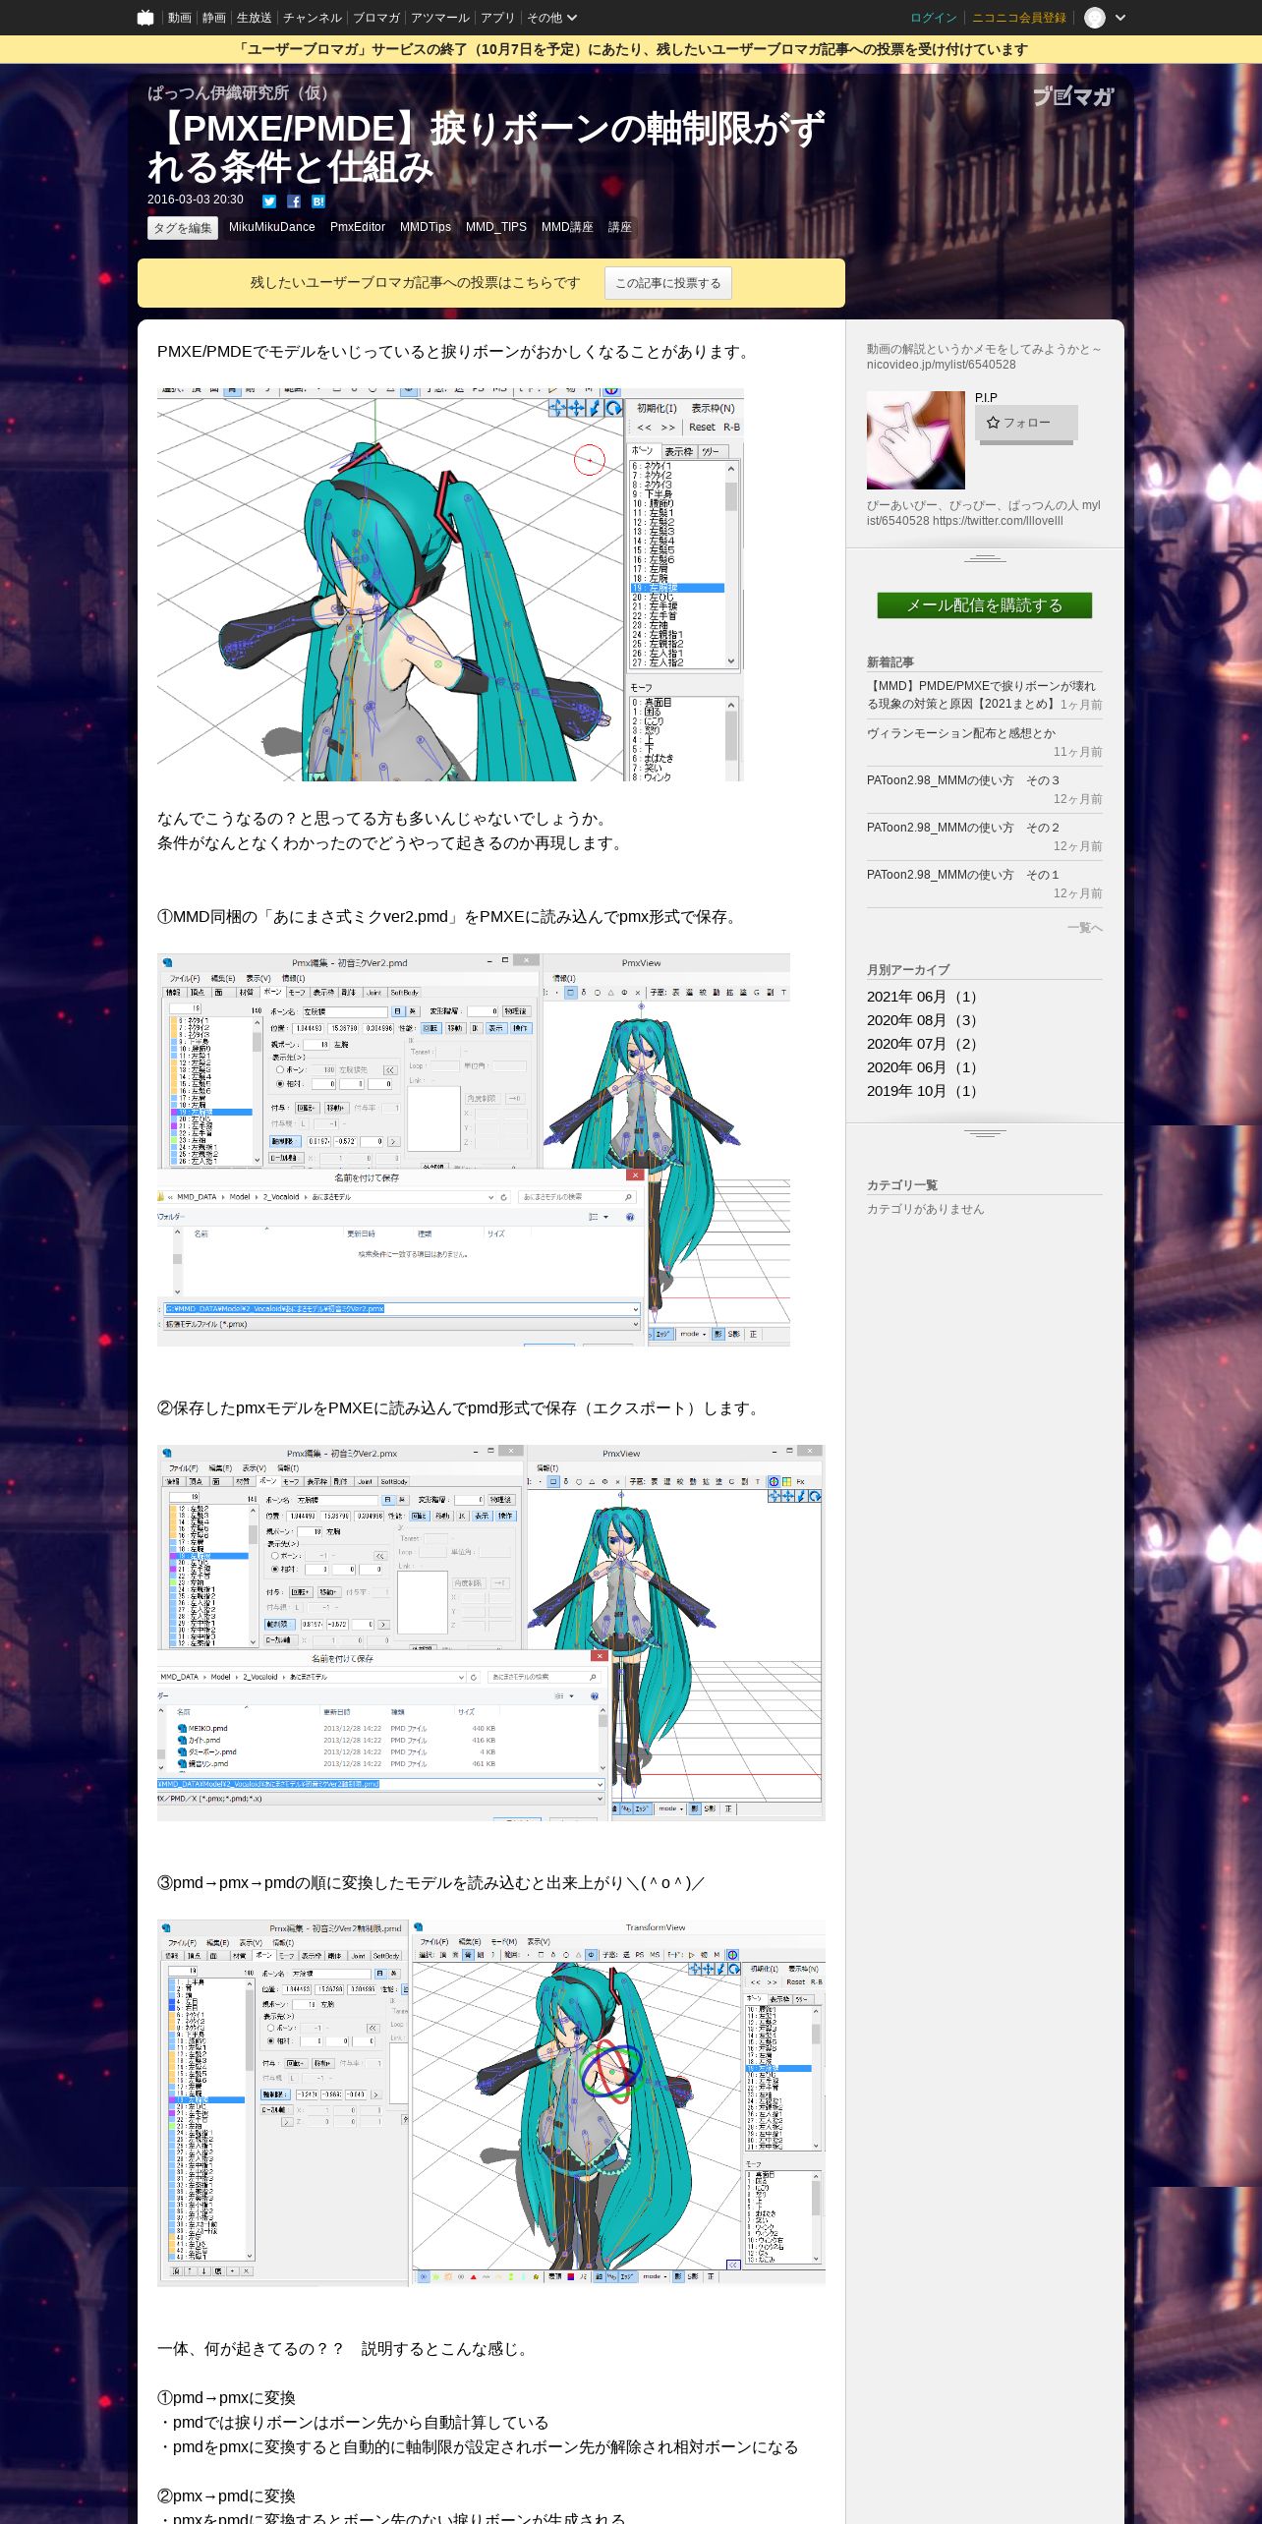The height and width of the screenshot is (2524, 1262).
Task: Click the niconico TV logo icon
Action: 145,18
